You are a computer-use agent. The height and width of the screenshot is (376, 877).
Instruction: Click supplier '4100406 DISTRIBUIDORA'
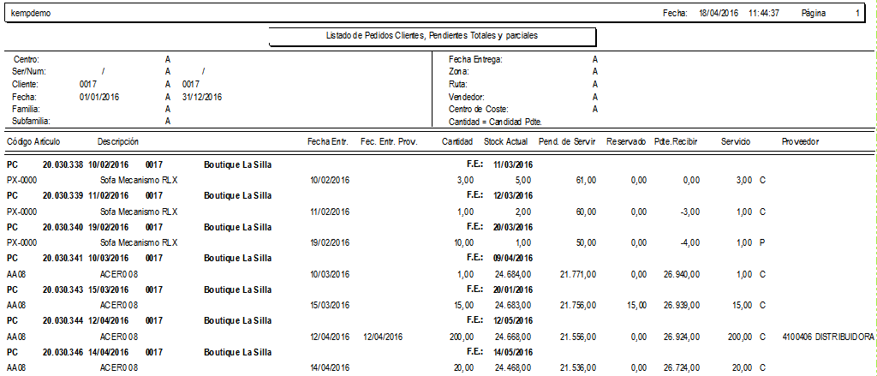[828, 337]
